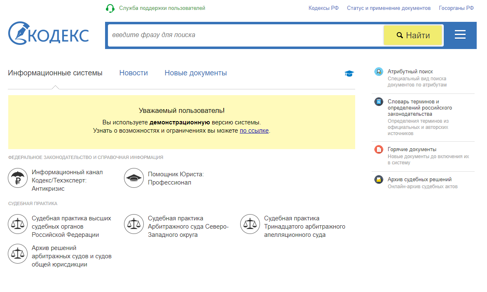The image size is (487, 292).
Task: Click the Словарь терминов icon
Action: click(x=379, y=102)
